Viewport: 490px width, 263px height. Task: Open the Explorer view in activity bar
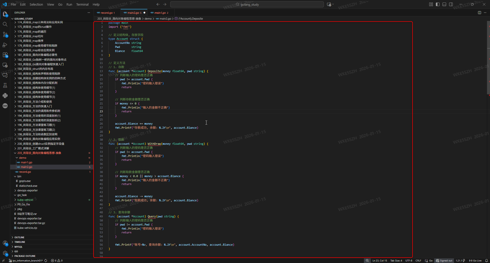point(5,14)
